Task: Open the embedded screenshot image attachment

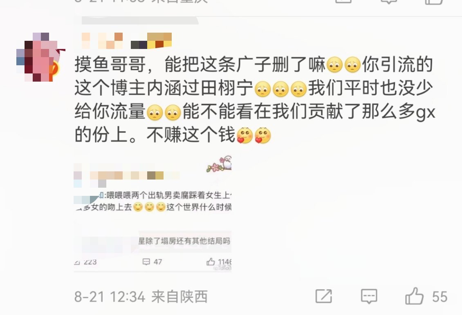Action: 153,213
